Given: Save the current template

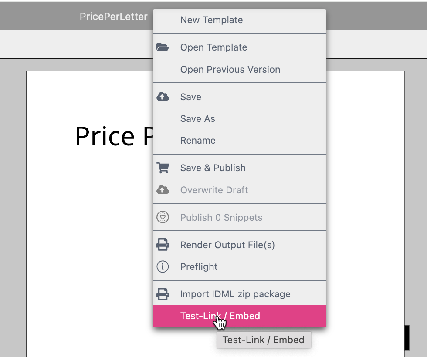Looking at the screenshot, I should [191, 97].
